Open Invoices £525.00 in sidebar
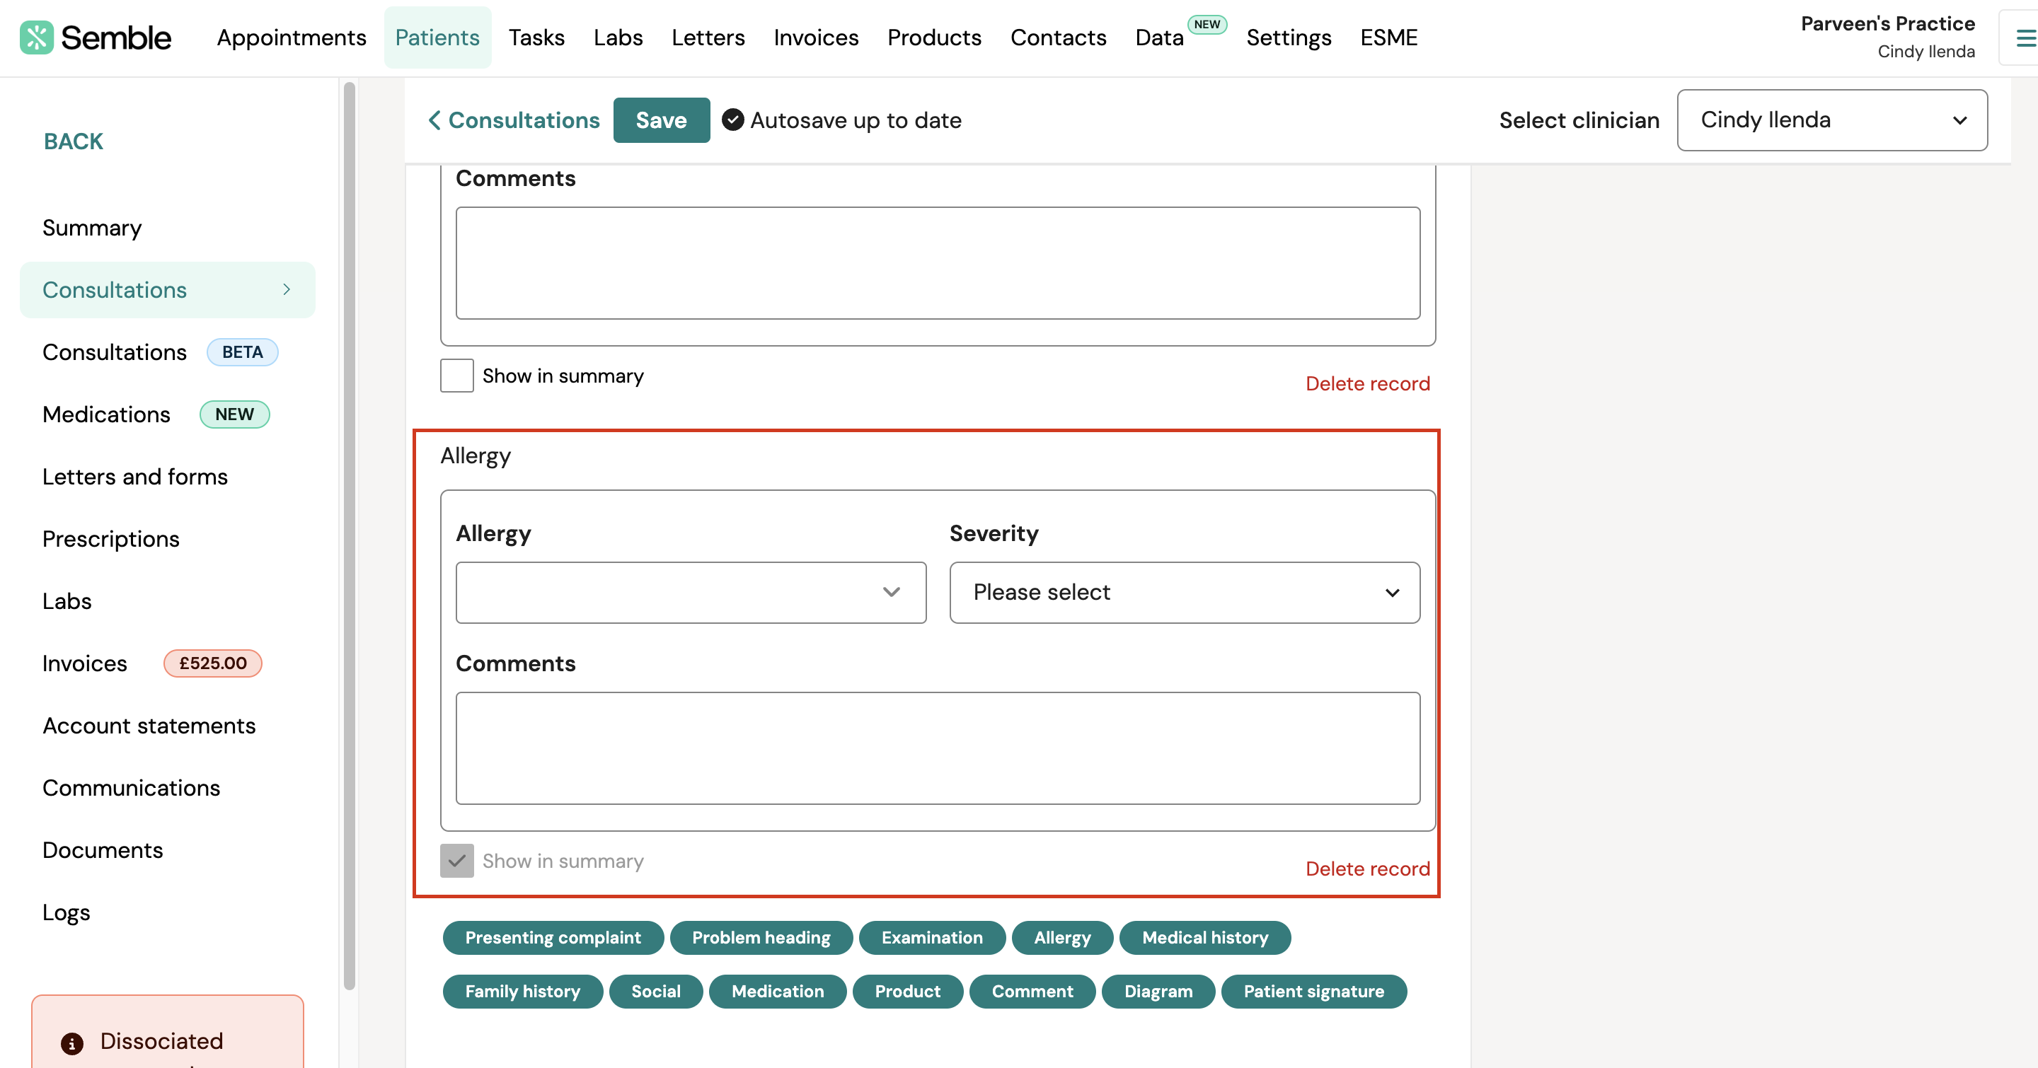This screenshot has width=2038, height=1068. [152, 663]
